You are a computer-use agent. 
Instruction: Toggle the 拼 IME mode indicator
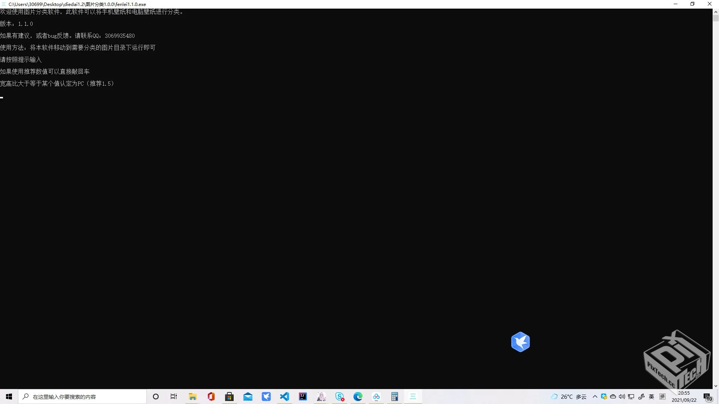point(662,397)
